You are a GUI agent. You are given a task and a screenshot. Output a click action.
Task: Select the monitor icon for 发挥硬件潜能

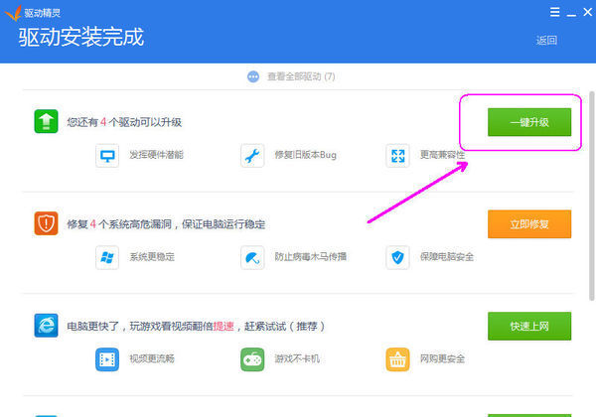[x=107, y=155]
